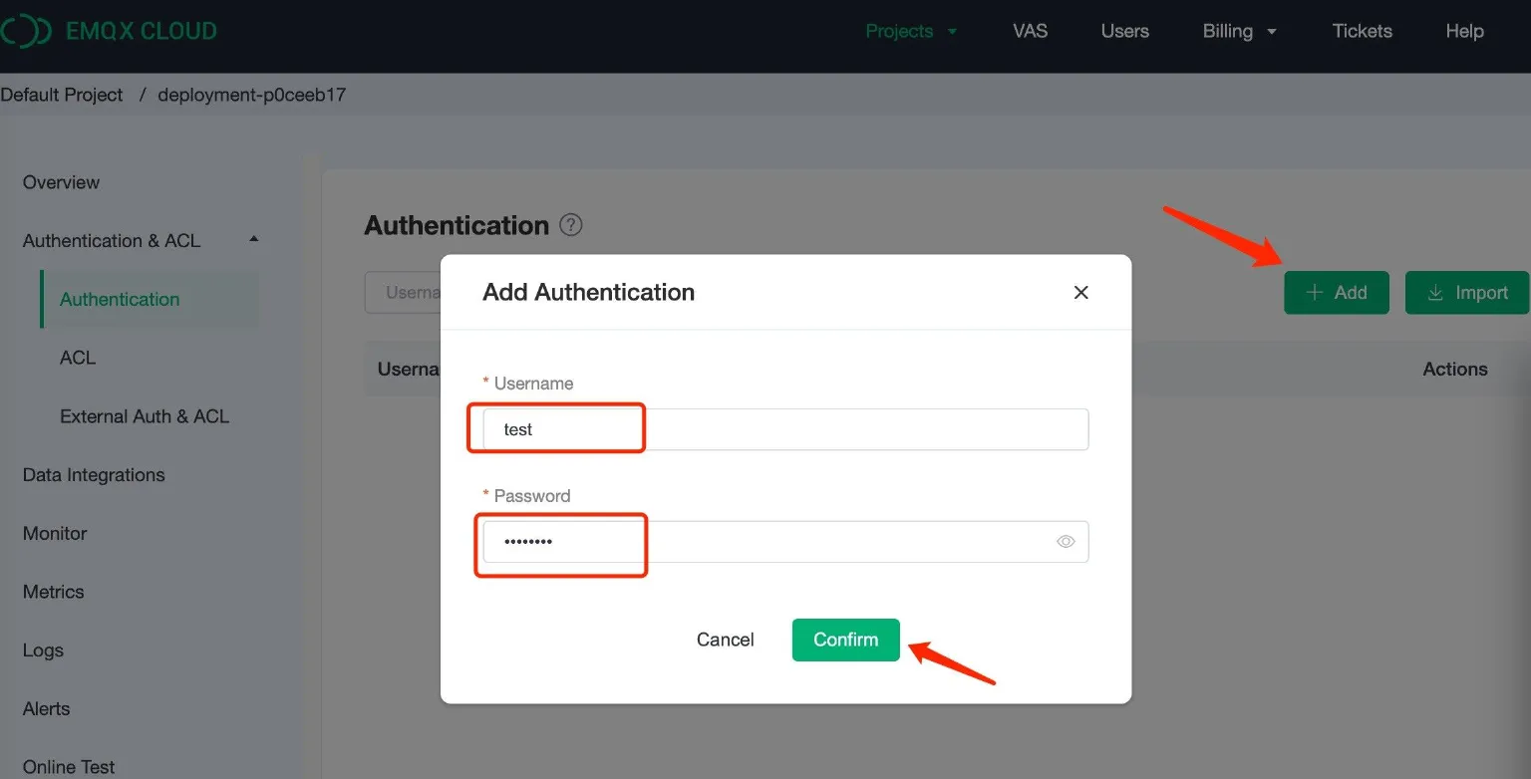Open the Monitor section from the sidebar
1531x779 pixels.
click(x=55, y=533)
